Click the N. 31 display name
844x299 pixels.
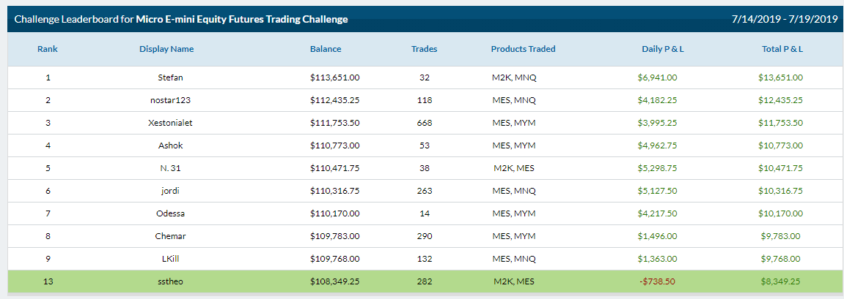coord(170,168)
